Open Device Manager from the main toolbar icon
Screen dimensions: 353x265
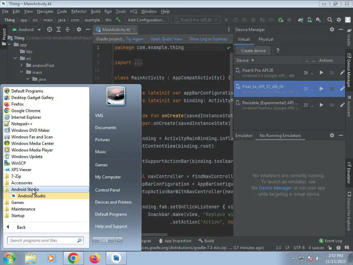[310, 20]
